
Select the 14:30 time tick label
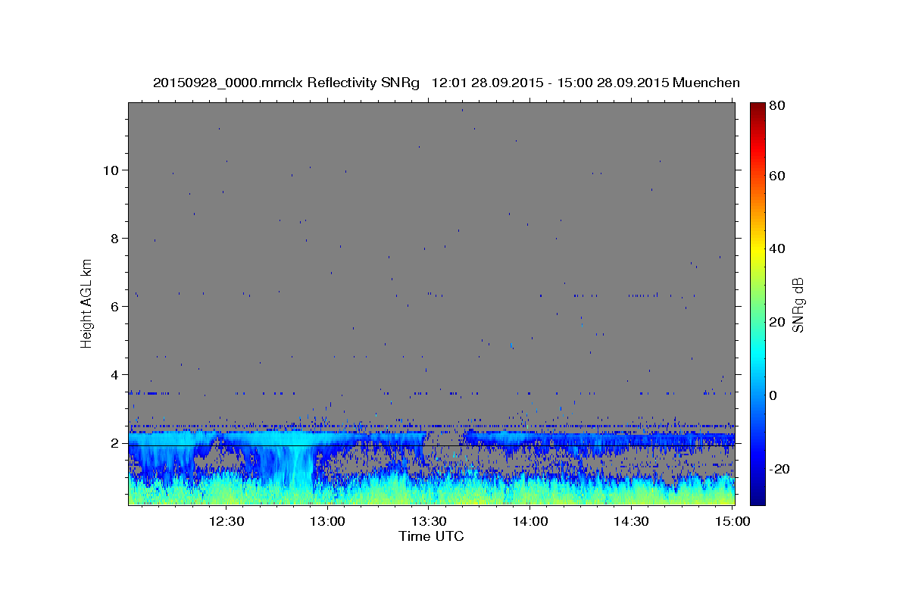pyautogui.click(x=632, y=521)
